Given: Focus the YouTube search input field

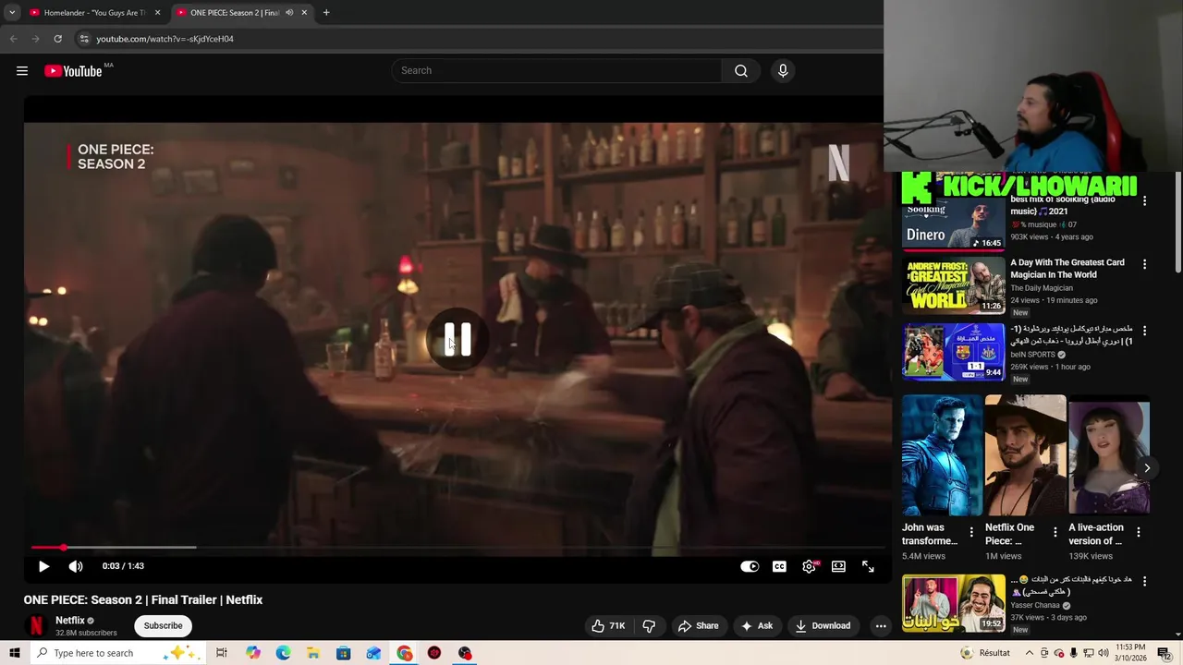Looking at the screenshot, I should pos(557,71).
